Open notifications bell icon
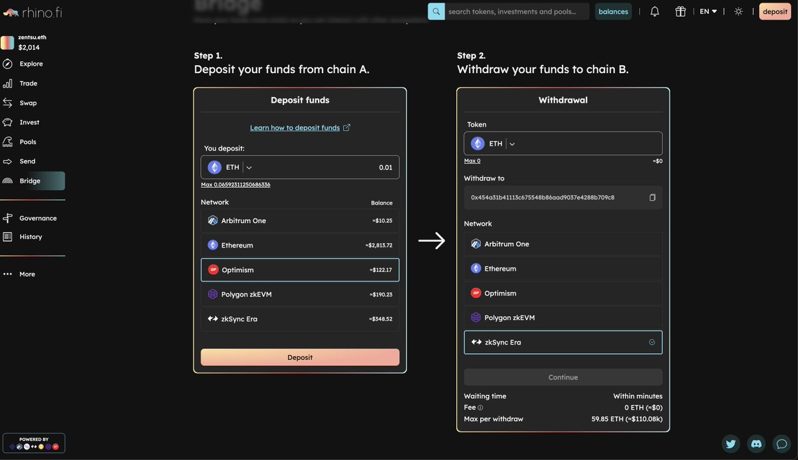This screenshot has height=460, width=798. click(655, 11)
